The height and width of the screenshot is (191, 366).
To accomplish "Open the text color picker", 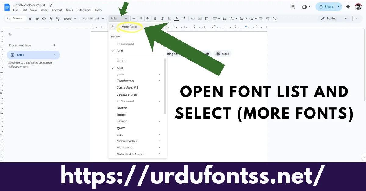I will click(176, 19).
